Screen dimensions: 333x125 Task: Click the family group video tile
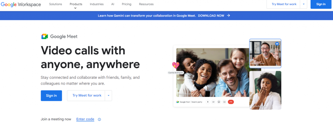point(213,72)
